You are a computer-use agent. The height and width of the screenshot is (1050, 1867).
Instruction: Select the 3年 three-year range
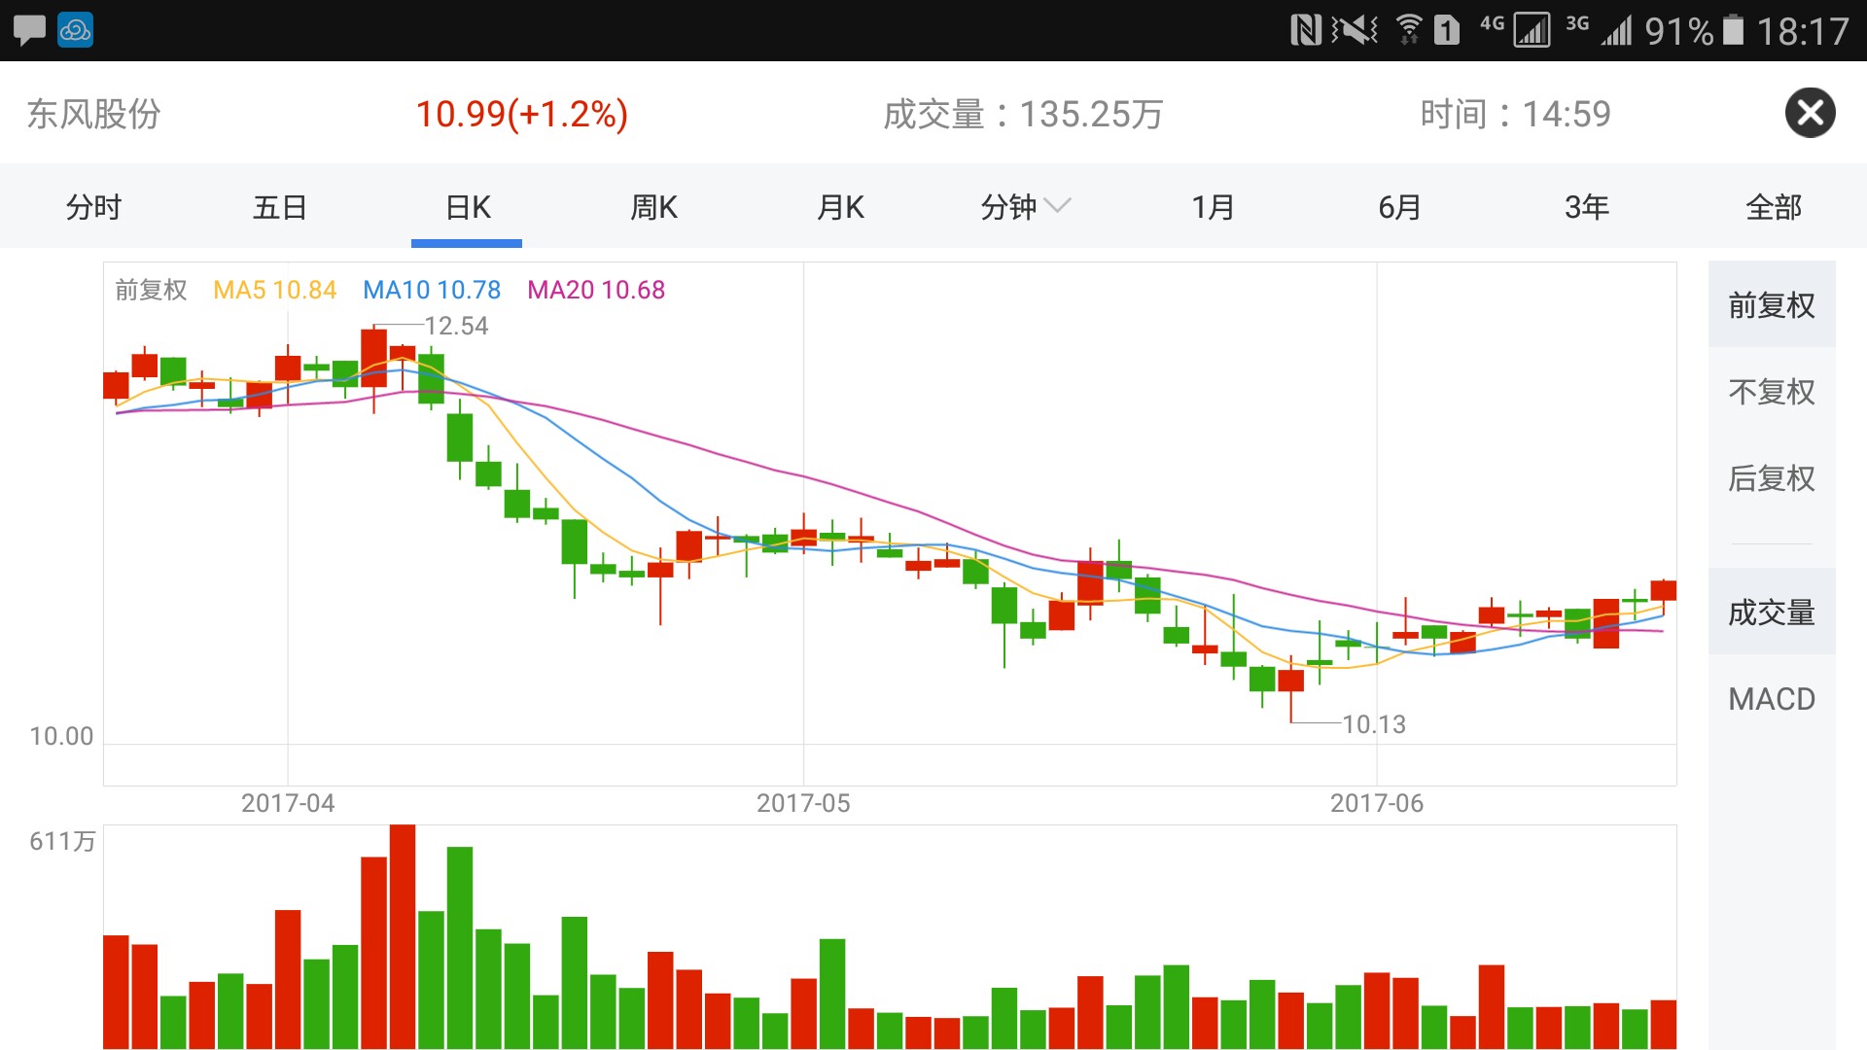(1587, 207)
